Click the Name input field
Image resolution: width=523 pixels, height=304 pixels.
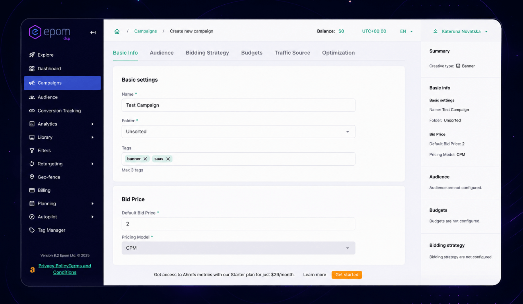pyautogui.click(x=239, y=105)
